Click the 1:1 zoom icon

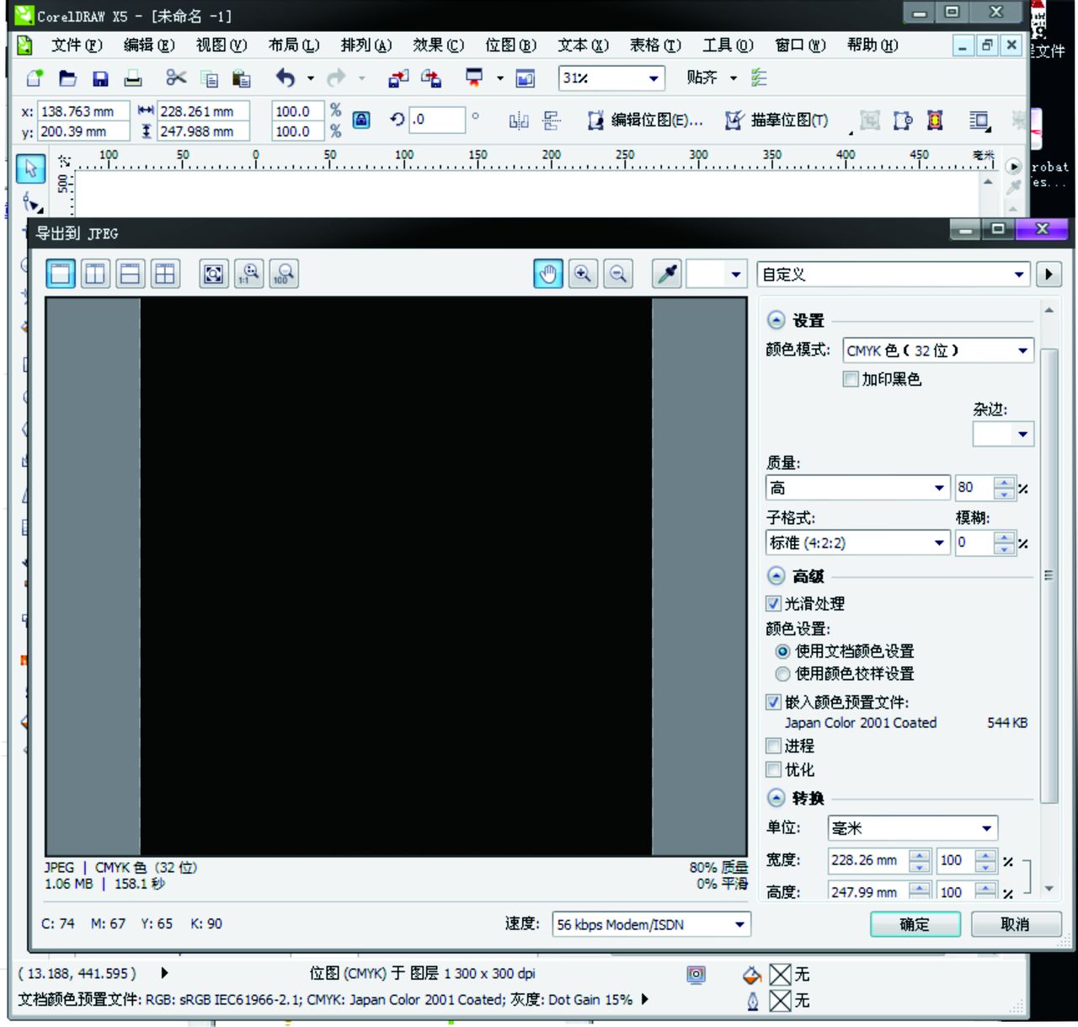point(249,274)
